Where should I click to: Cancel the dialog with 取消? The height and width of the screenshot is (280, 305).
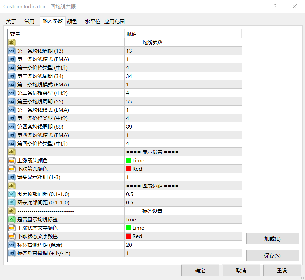click(241, 270)
